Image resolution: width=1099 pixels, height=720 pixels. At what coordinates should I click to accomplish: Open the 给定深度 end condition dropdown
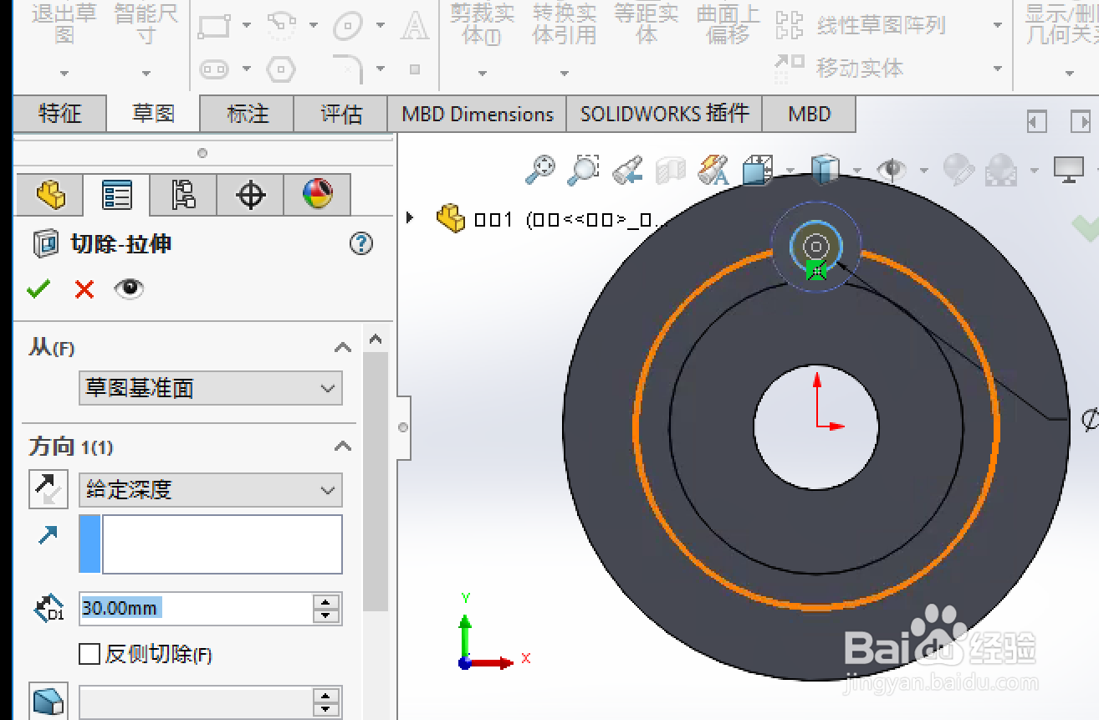(210, 490)
